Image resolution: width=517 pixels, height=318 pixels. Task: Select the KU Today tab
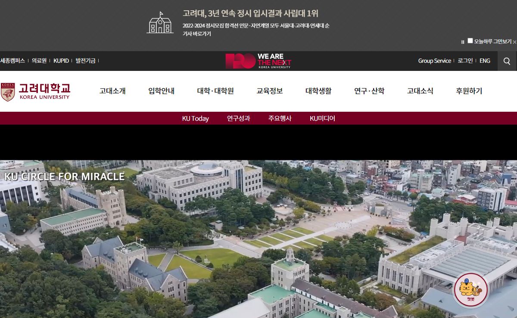(x=195, y=119)
